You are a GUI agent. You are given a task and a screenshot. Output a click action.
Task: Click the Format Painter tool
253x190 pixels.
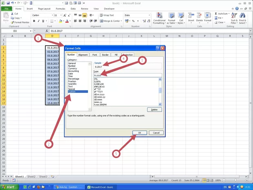click(x=21, y=22)
